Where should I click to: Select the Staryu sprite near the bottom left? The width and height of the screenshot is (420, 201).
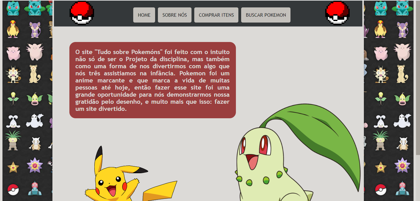tap(12, 167)
